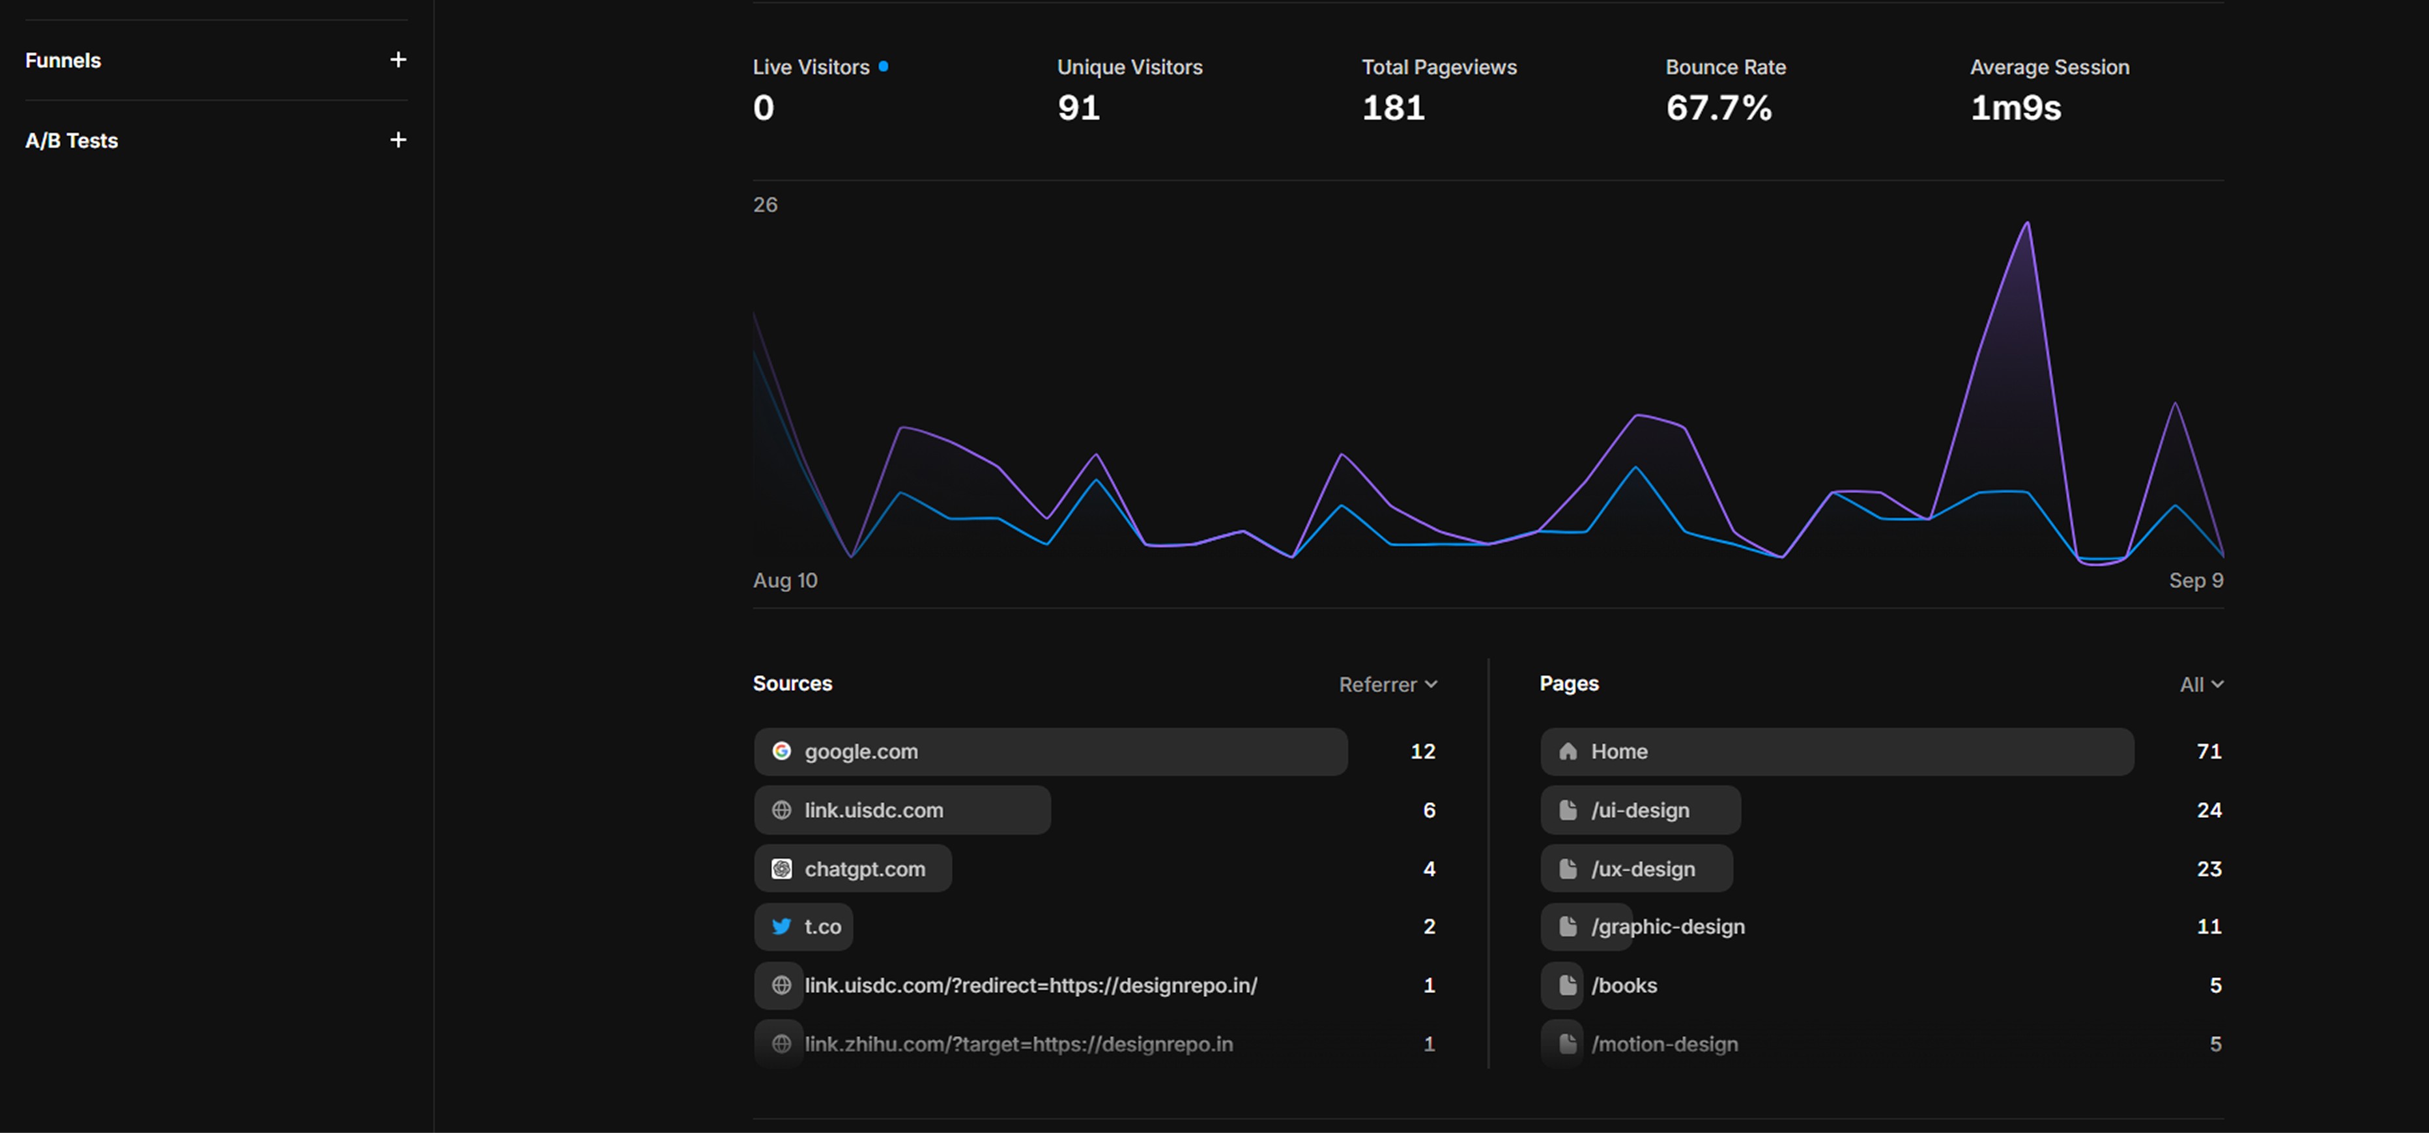Viewport: 2429px width, 1133px height.
Task: Click the plus icon beside A/B Tests
Action: pyautogui.click(x=398, y=141)
